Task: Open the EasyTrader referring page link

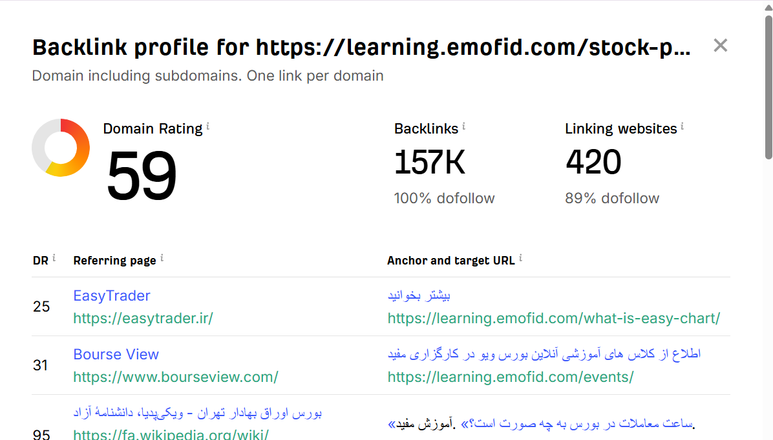Action: pos(112,295)
